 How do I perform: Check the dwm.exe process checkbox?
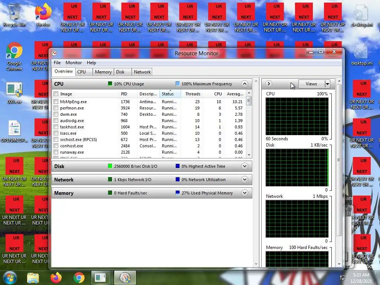pyautogui.click(x=56, y=114)
